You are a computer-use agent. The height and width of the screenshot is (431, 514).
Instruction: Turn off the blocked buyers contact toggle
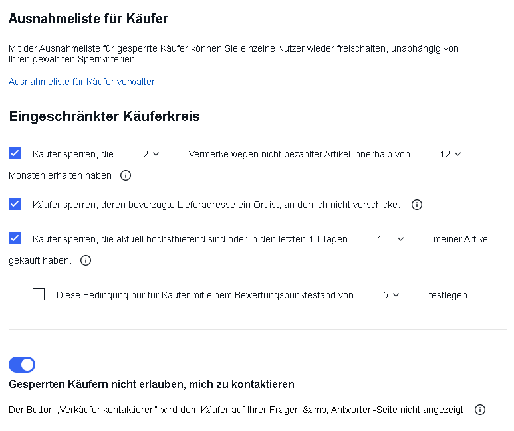tap(22, 365)
